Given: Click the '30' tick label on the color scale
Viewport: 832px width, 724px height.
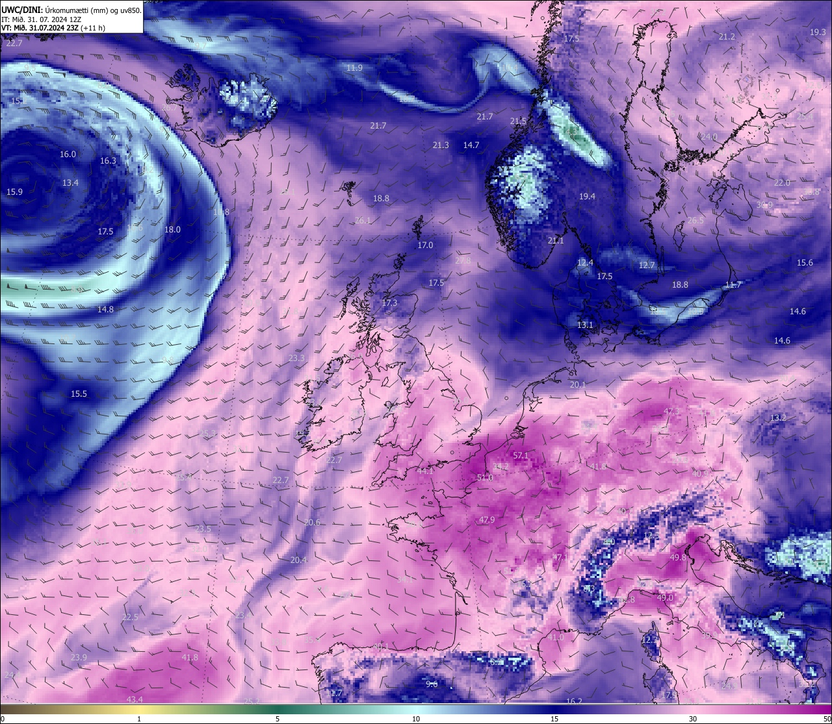Looking at the screenshot, I should (693, 719).
